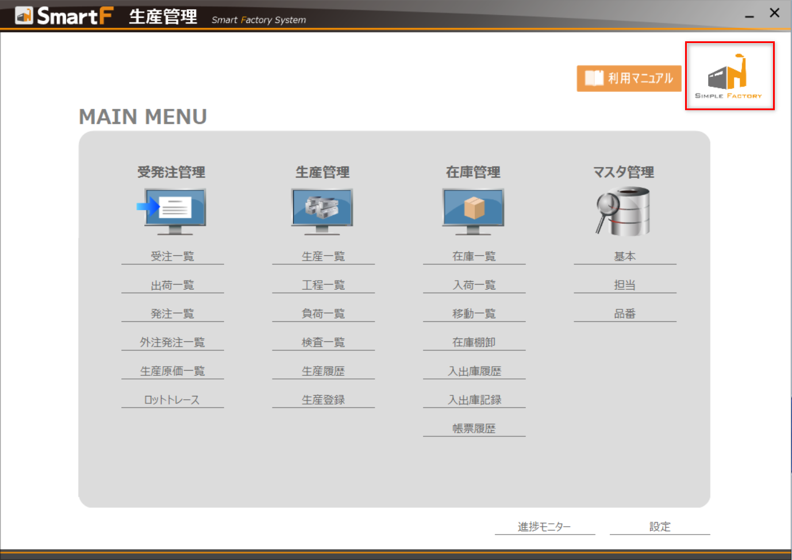Open the 利用マニュアル manual button
The image size is (792, 560).
coord(629,78)
